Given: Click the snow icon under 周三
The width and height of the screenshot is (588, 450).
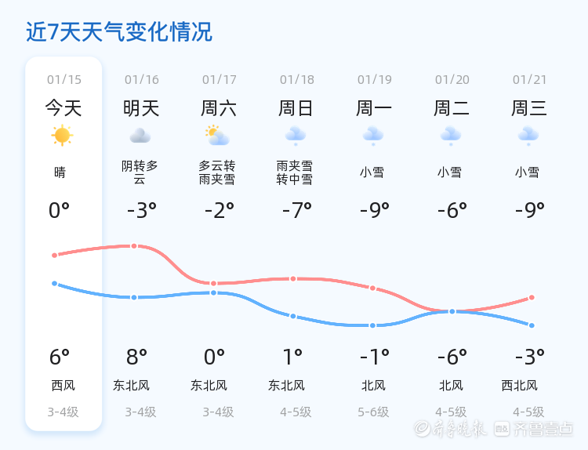Looking at the screenshot, I should click(528, 136).
